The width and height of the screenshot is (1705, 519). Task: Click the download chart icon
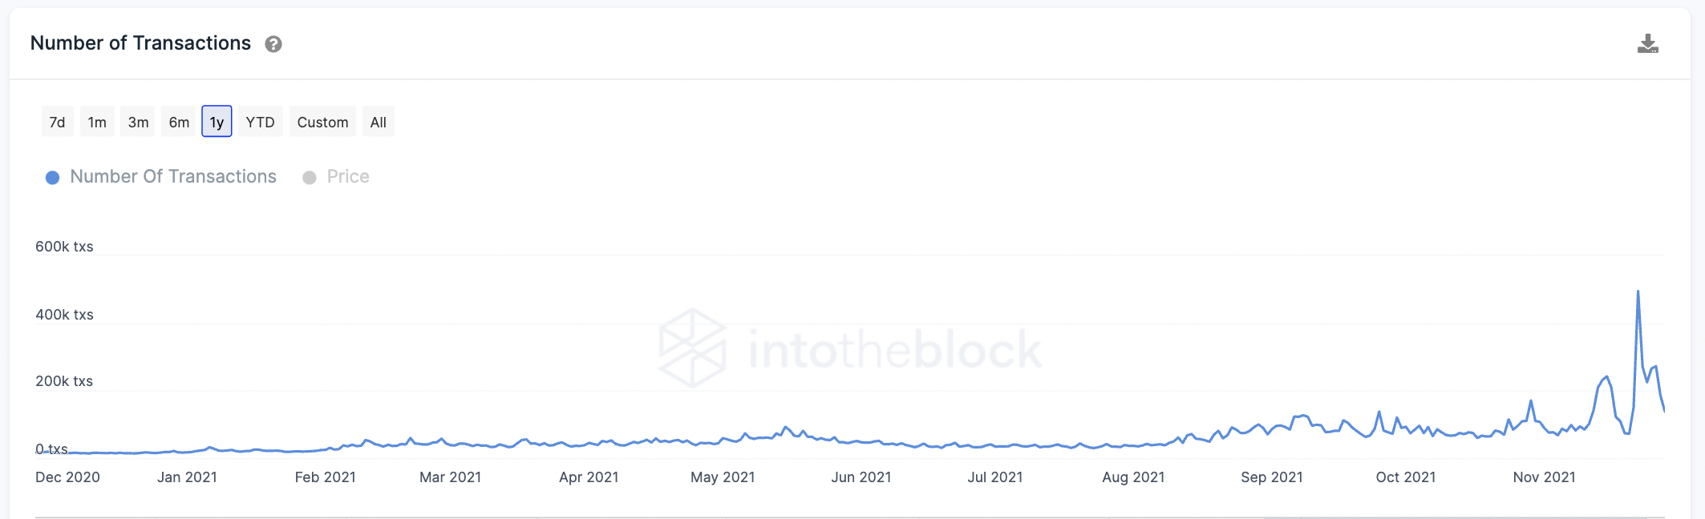1647,44
